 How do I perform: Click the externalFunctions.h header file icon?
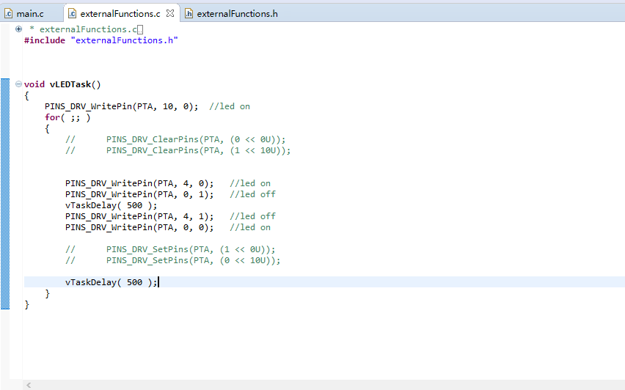tap(189, 13)
